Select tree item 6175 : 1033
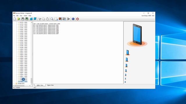The image size is (186, 104). click(x=24, y=26)
